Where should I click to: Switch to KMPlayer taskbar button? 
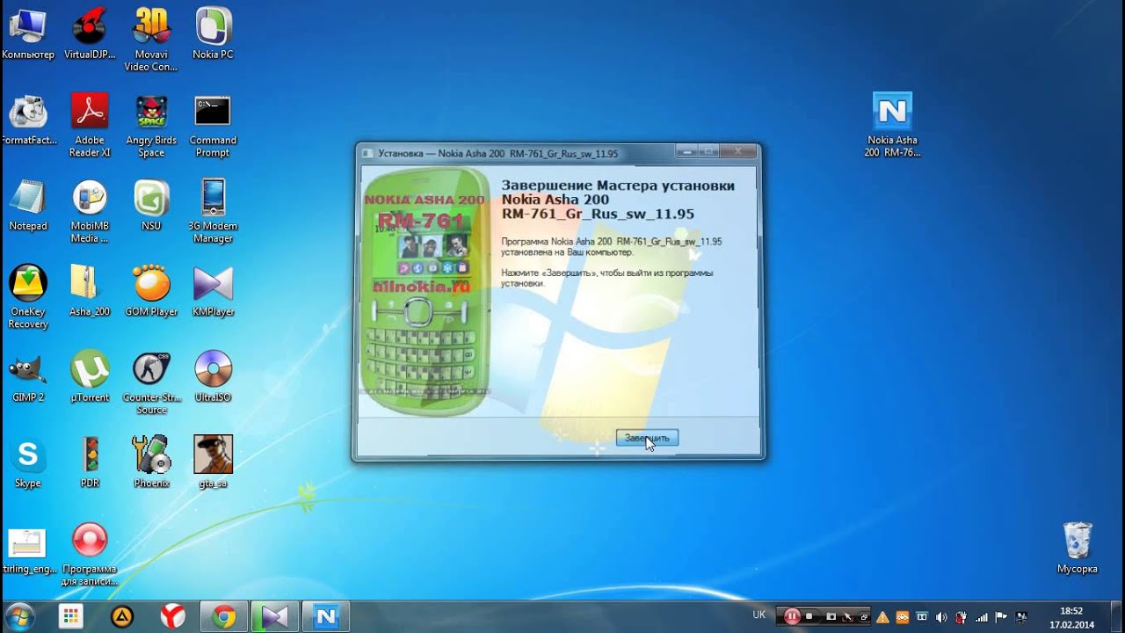click(x=275, y=617)
